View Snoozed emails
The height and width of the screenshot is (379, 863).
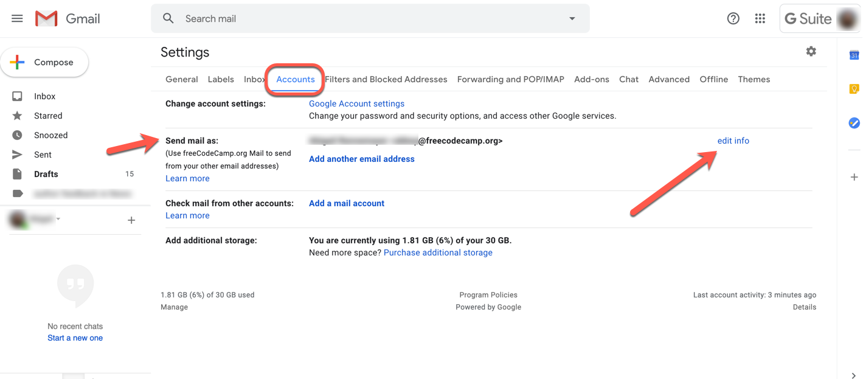pyautogui.click(x=50, y=135)
